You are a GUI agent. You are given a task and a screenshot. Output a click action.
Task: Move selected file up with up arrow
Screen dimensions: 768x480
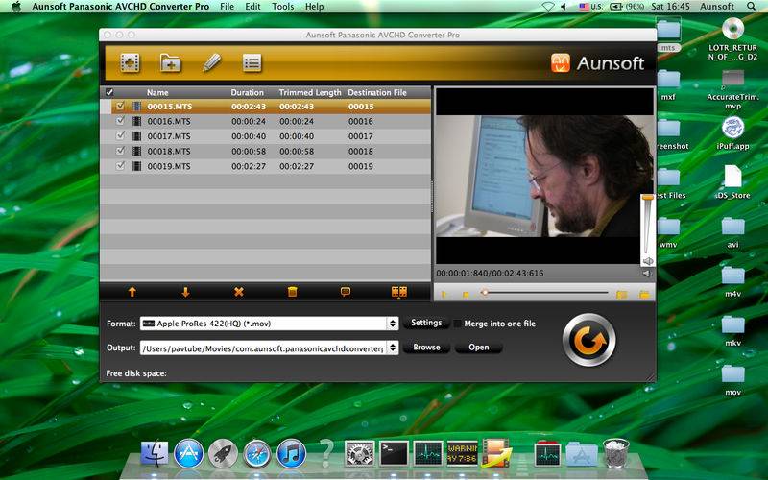pos(132,292)
